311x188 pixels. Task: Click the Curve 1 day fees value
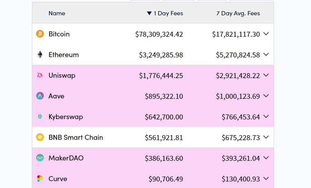tap(166, 179)
